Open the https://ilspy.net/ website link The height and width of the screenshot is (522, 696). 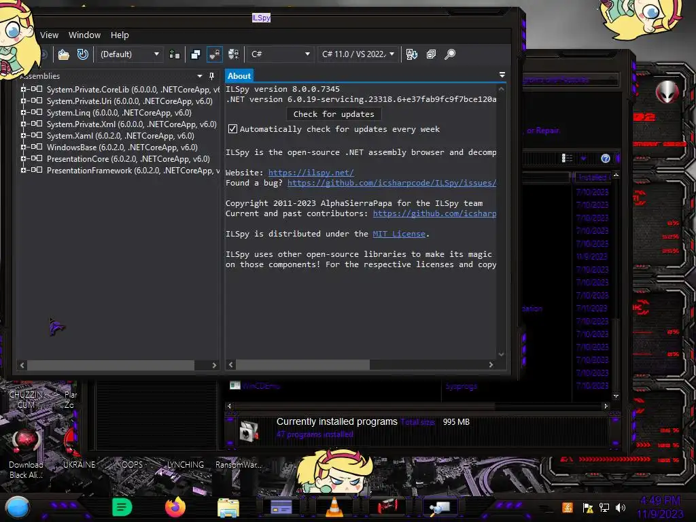(x=311, y=173)
